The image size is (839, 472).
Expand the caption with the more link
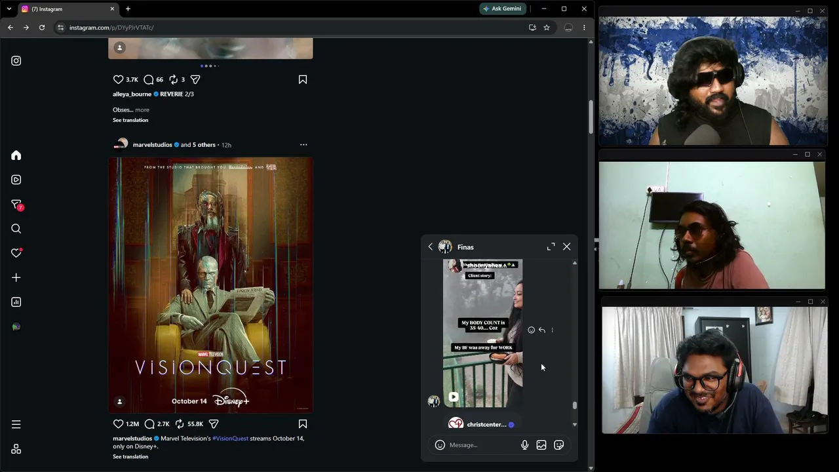coord(142,110)
